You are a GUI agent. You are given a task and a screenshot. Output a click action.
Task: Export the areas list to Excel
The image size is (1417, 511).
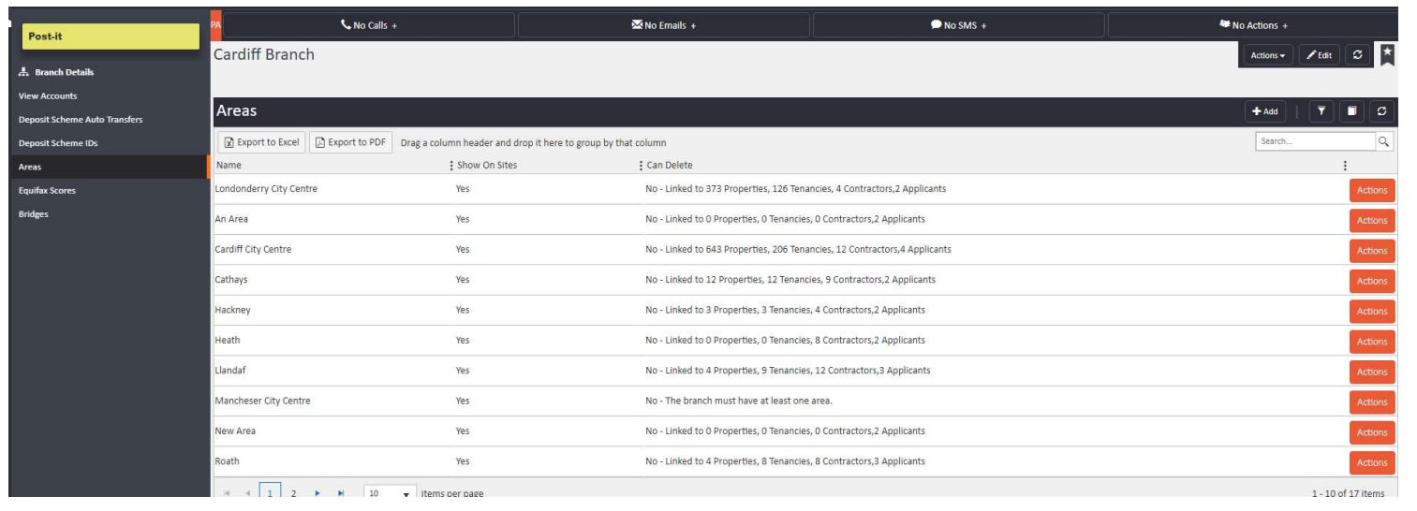pos(260,142)
